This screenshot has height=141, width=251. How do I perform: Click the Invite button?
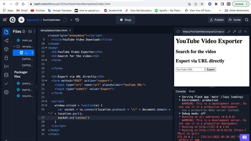point(235,20)
